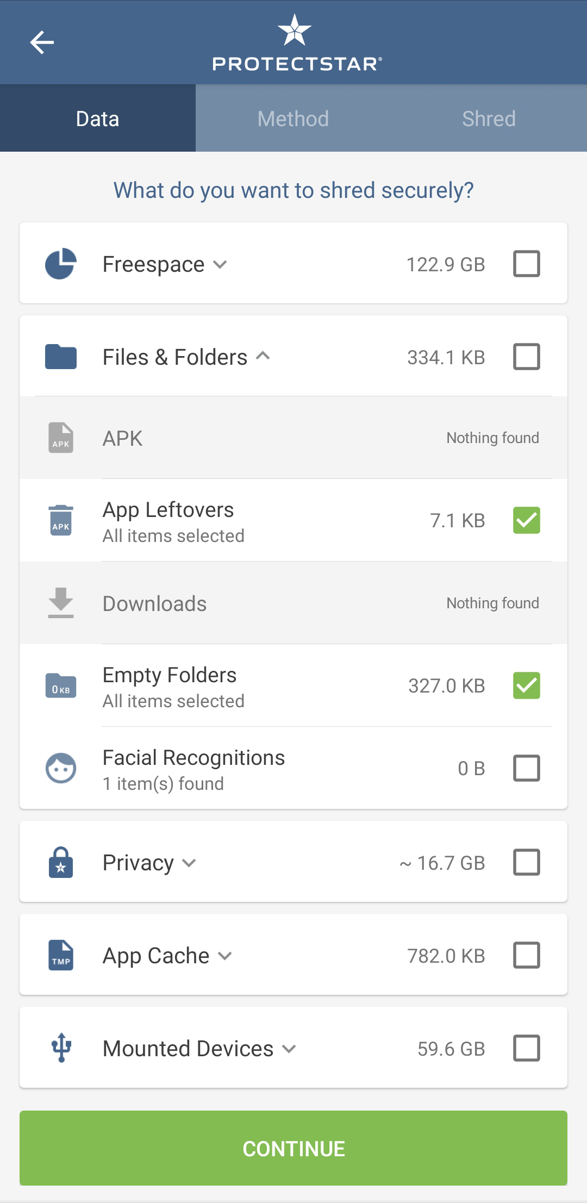The height and width of the screenshot is (1203, 587).
Task: Open the Facial Recognitions entry
Action: (293, 768)
